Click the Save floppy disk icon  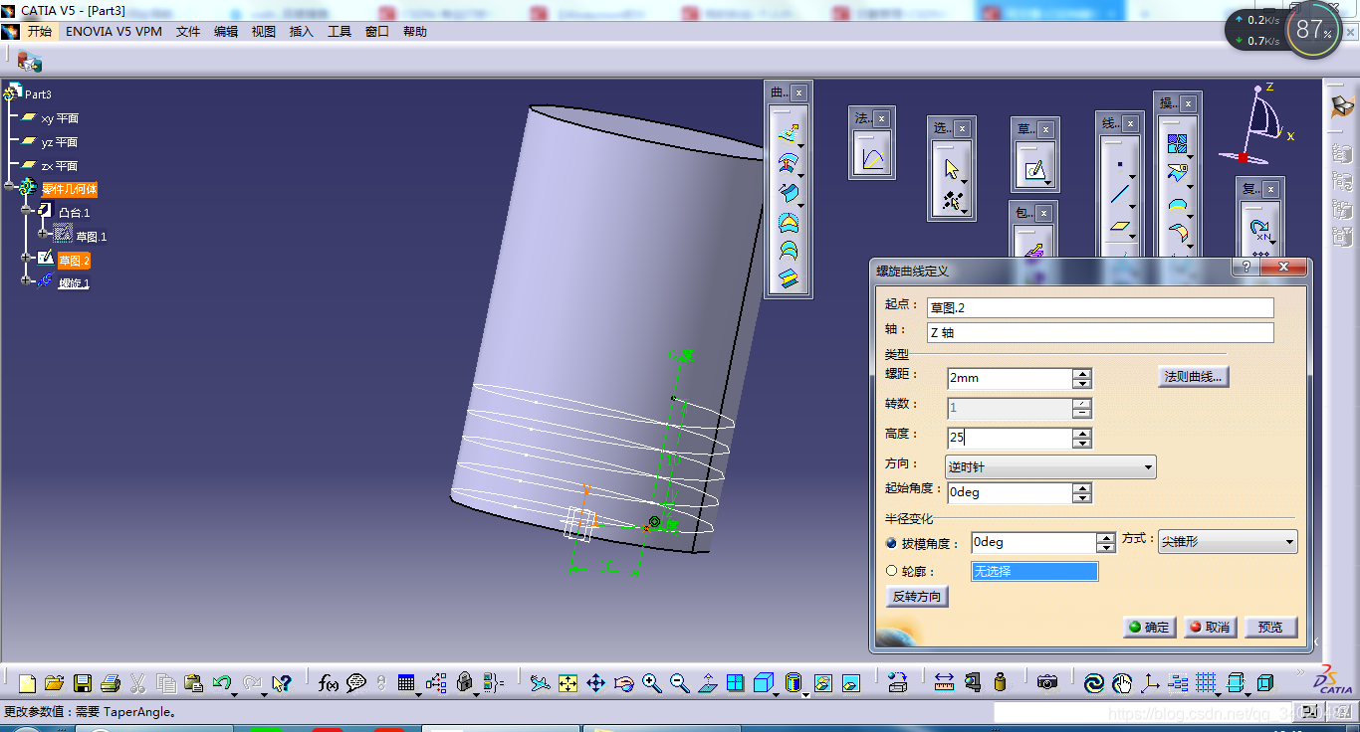83,683
